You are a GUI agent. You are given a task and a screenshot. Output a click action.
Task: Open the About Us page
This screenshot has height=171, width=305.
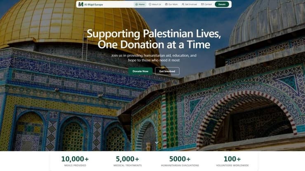155,4
